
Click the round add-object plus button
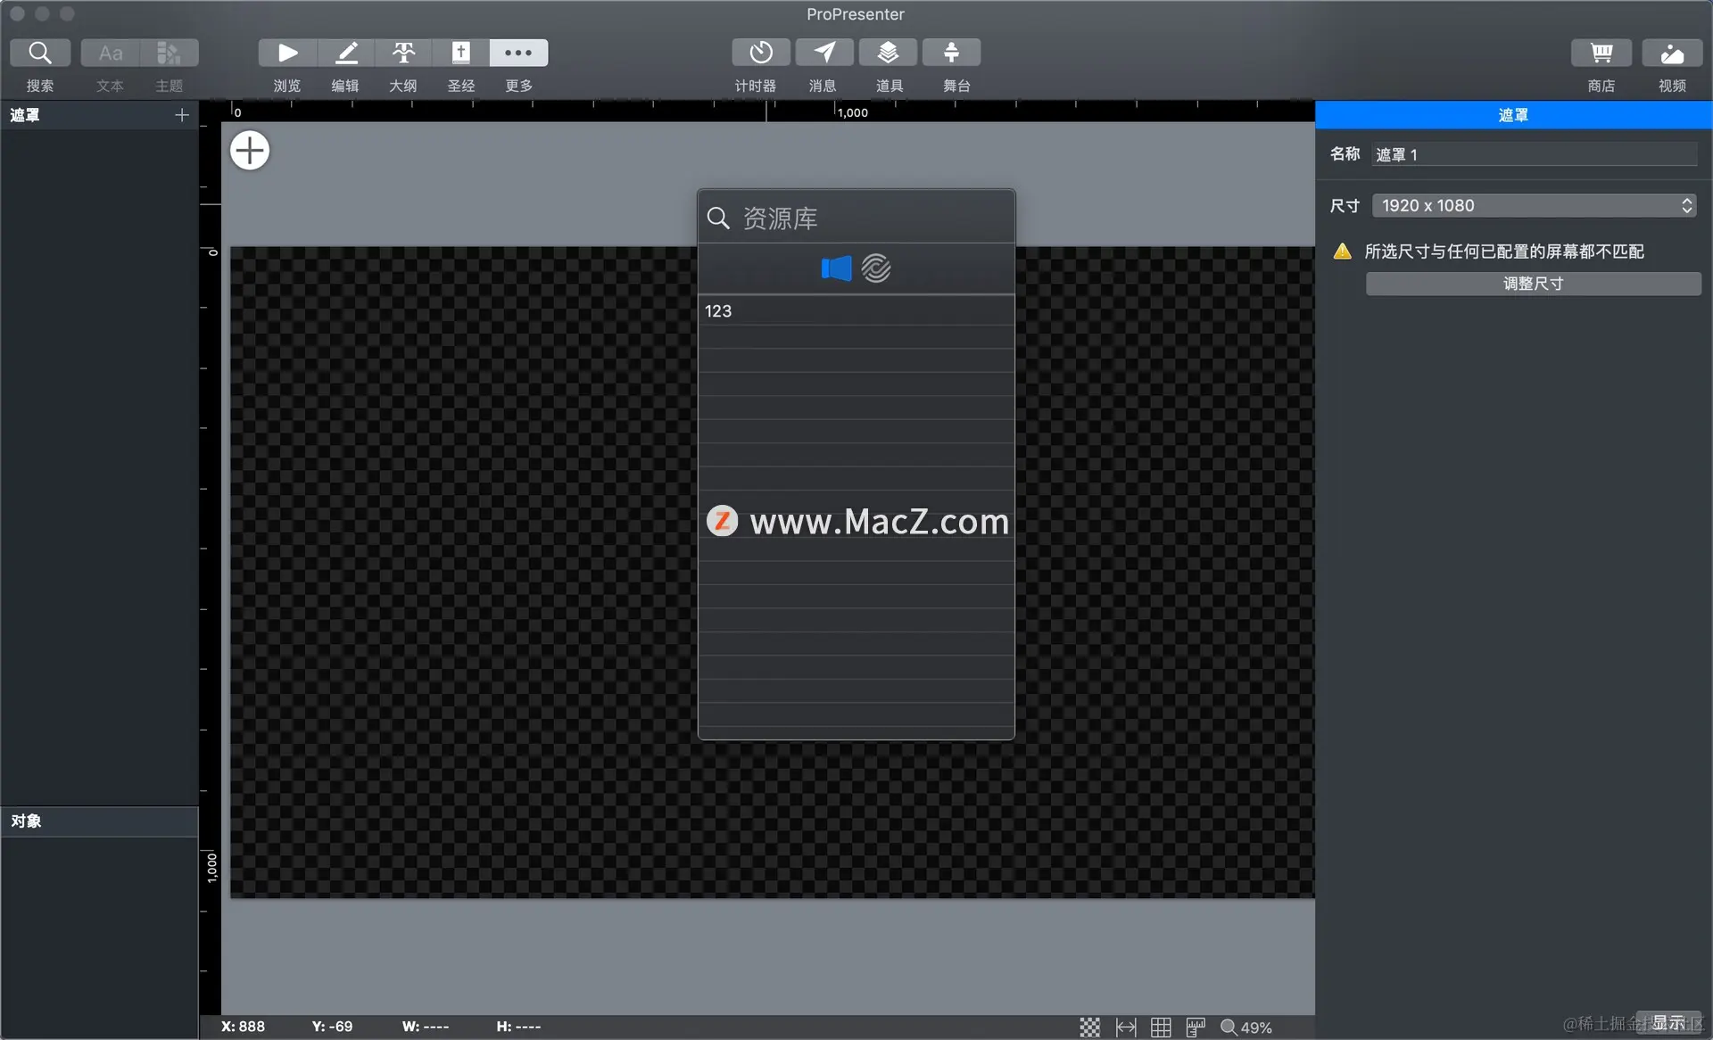[x=250, y=150]
